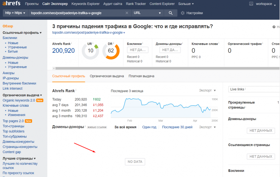280x177 pixels.
Task: Open settings via the gear icon
Action: [183, 13]
